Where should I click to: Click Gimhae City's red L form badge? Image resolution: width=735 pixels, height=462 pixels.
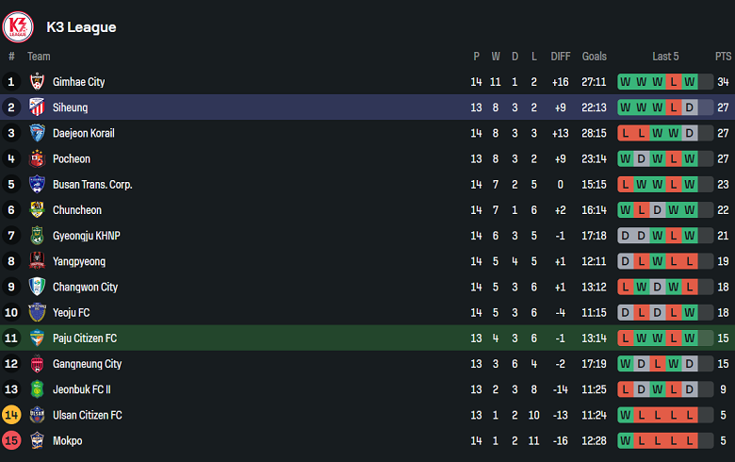click(x=674, y=82)
